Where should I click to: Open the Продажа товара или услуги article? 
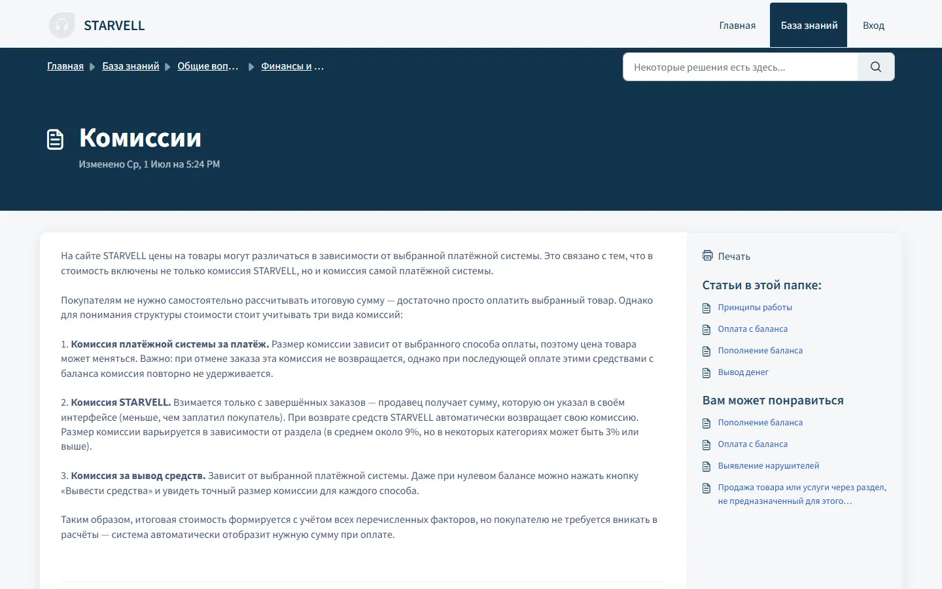(802, 494)
